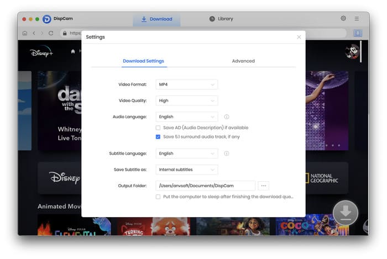Open the National Geographic brand tile
387x259 pixels.
(x=327, y=178)
